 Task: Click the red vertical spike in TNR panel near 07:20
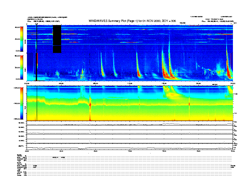(90, 105)
